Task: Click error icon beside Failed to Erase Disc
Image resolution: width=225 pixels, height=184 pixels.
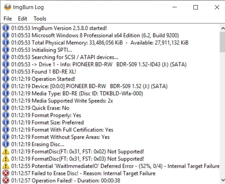Action: pyautogui.click(x=6, y=173)
